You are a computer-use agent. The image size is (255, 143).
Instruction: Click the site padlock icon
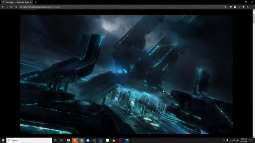[21, 7]
